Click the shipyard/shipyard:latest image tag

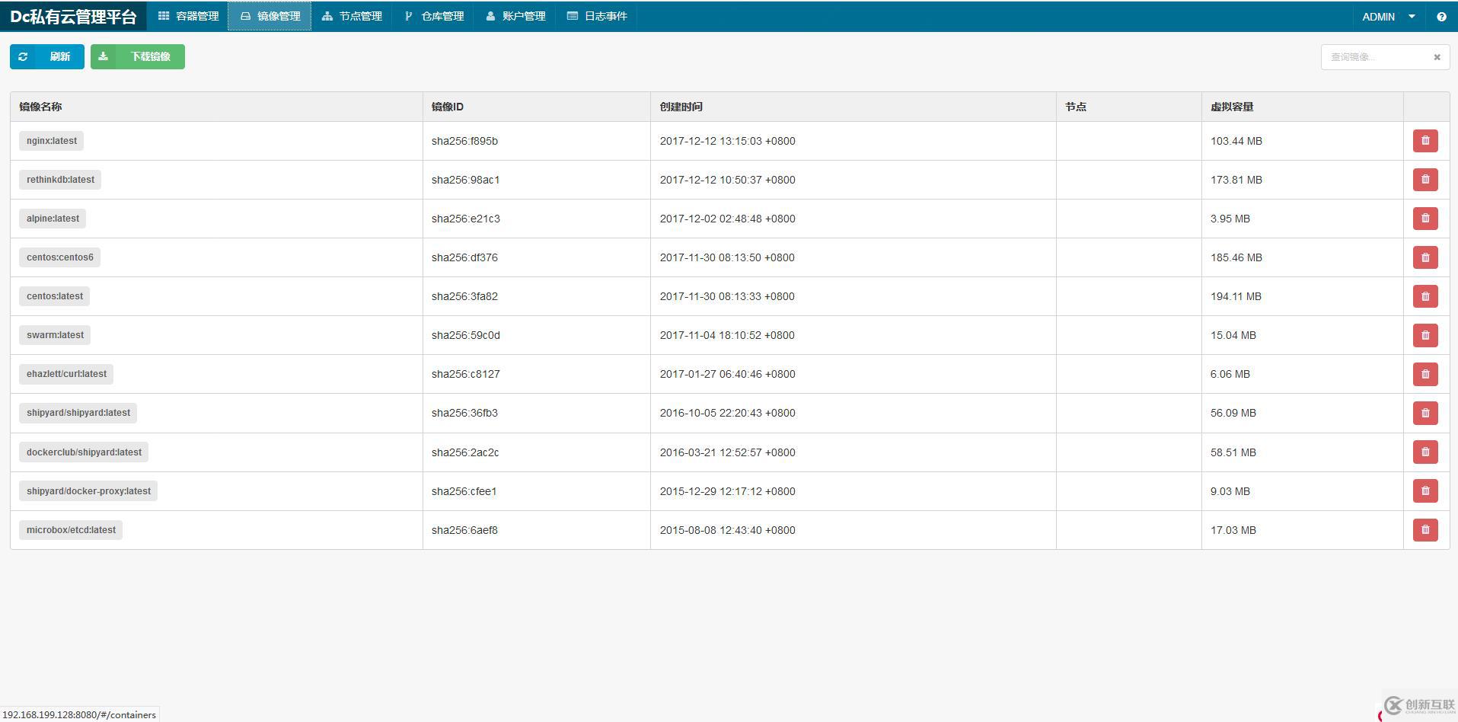[78, 413]
